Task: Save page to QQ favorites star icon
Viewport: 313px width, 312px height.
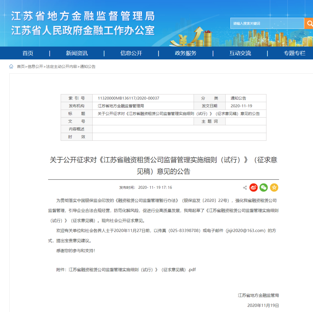Action: (274, 187)
